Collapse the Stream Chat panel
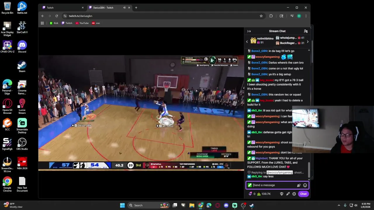The image size is (374, 210). tap(249, 31)
